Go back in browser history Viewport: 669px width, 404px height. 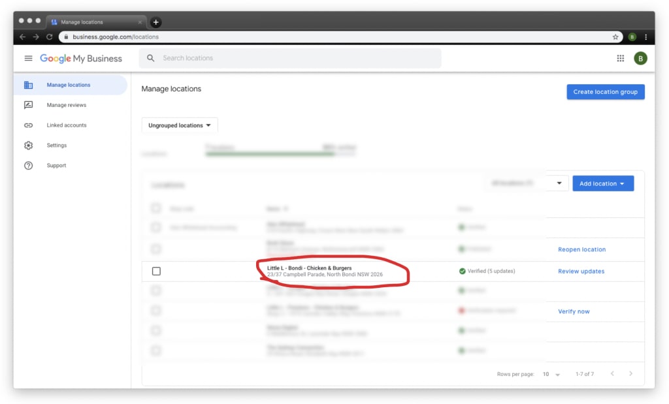coord(23,37)
